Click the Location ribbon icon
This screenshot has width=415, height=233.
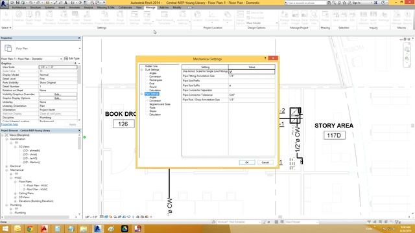(x=197, y=16)
